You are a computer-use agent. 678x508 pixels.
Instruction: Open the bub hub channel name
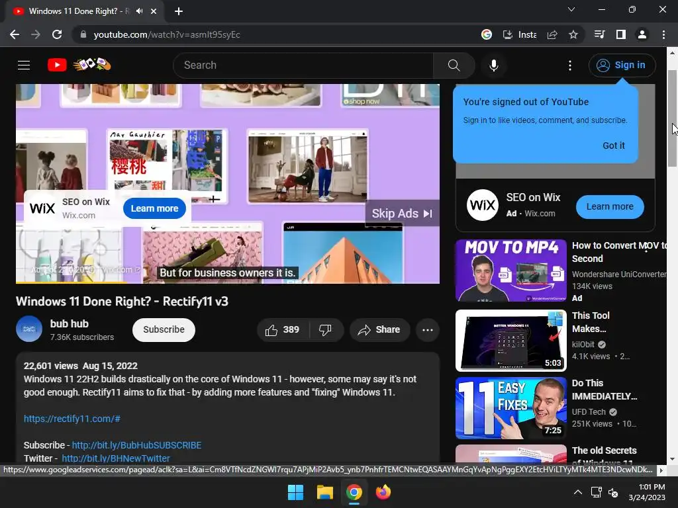click(69, 324)
